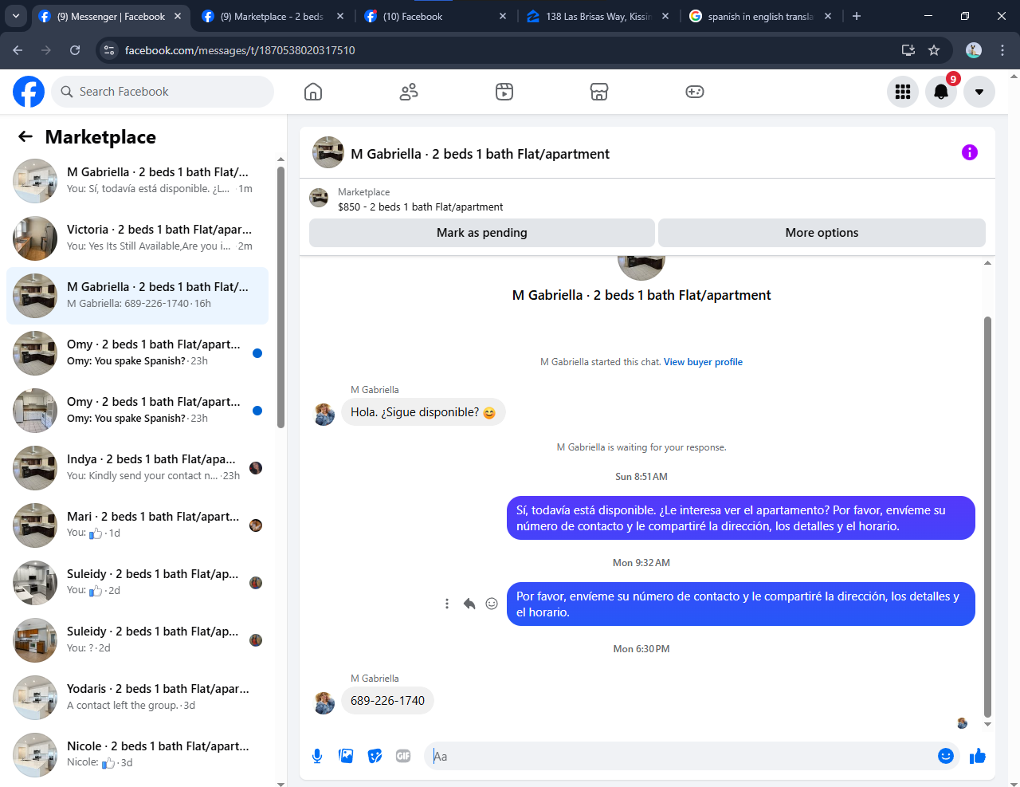Click the 689-226-1740 message bubble
1020x787 pixels.
[387, 701]
